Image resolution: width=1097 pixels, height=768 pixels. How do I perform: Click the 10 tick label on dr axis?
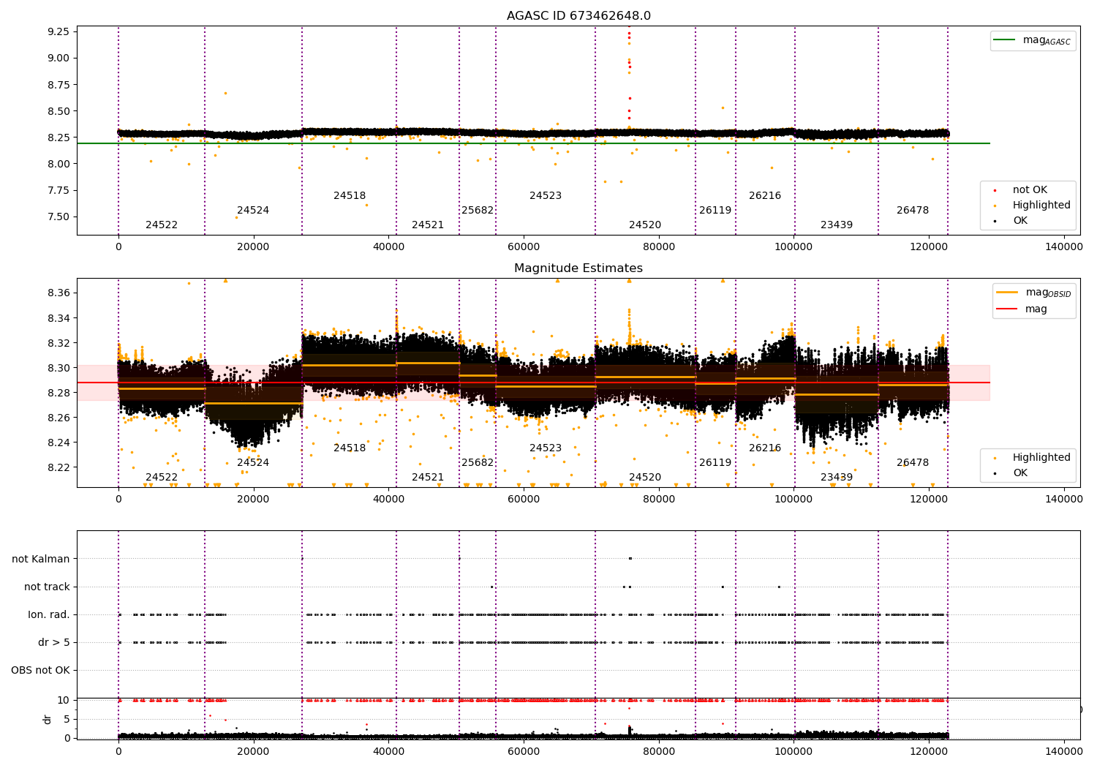point(64,700)
